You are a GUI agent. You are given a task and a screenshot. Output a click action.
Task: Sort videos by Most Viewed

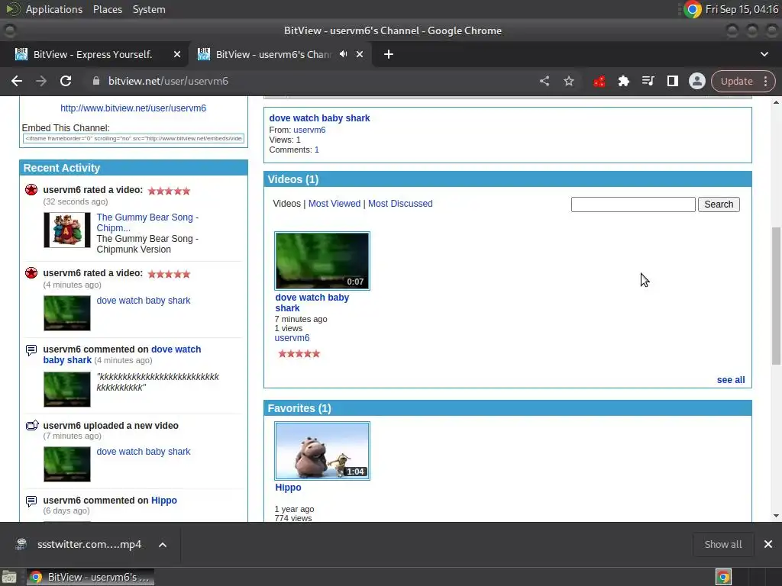[x=334, y=203]
